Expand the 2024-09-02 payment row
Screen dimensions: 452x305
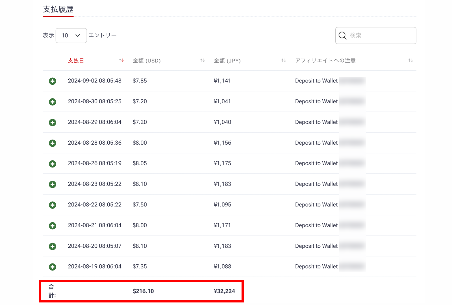point(53,81)
